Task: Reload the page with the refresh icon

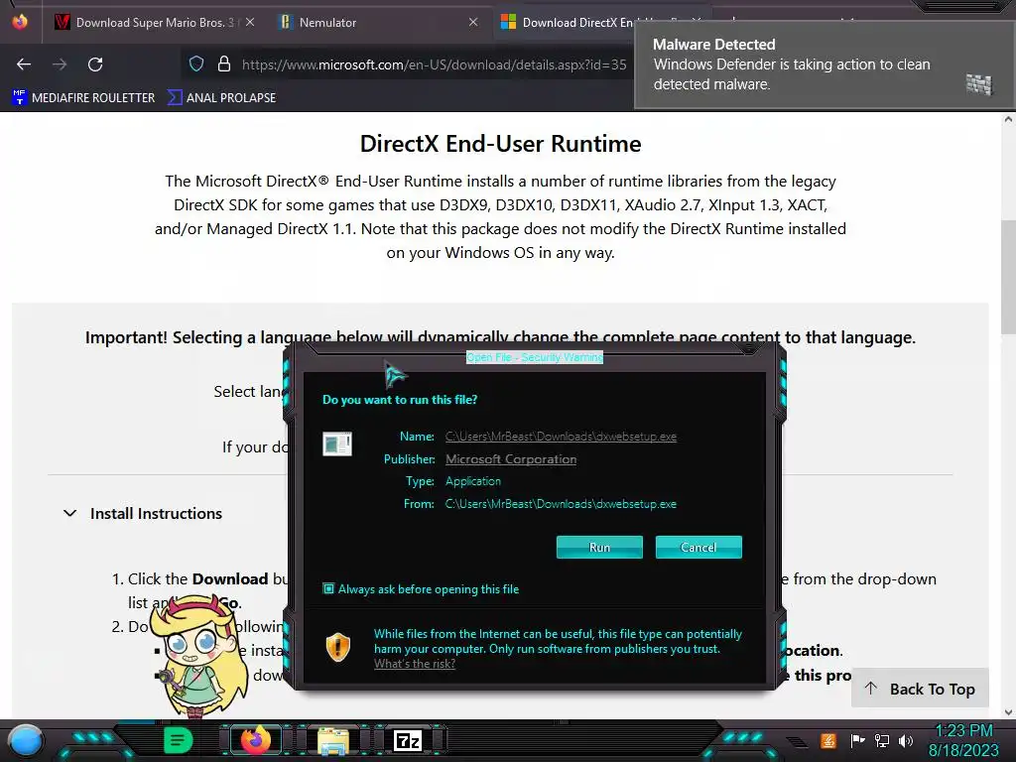Action: tap(95, 64)
